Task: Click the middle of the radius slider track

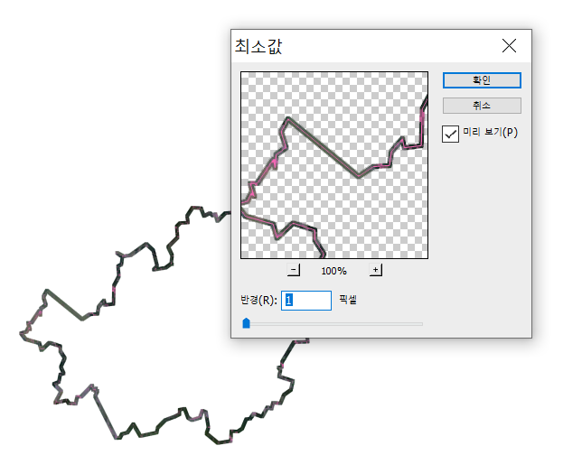Action: coord(333,324)
